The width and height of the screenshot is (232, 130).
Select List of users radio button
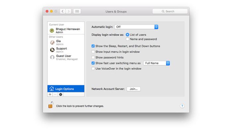(127, 35)
